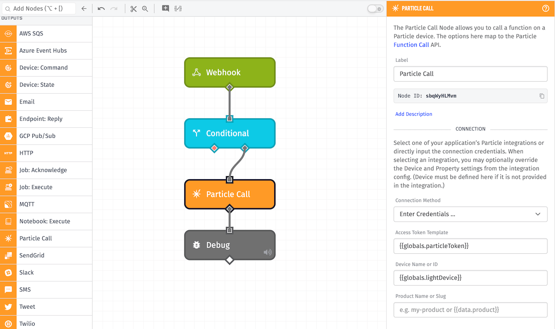Click the Device: Command node icon

pyautogui.click(x=8, y=68)
